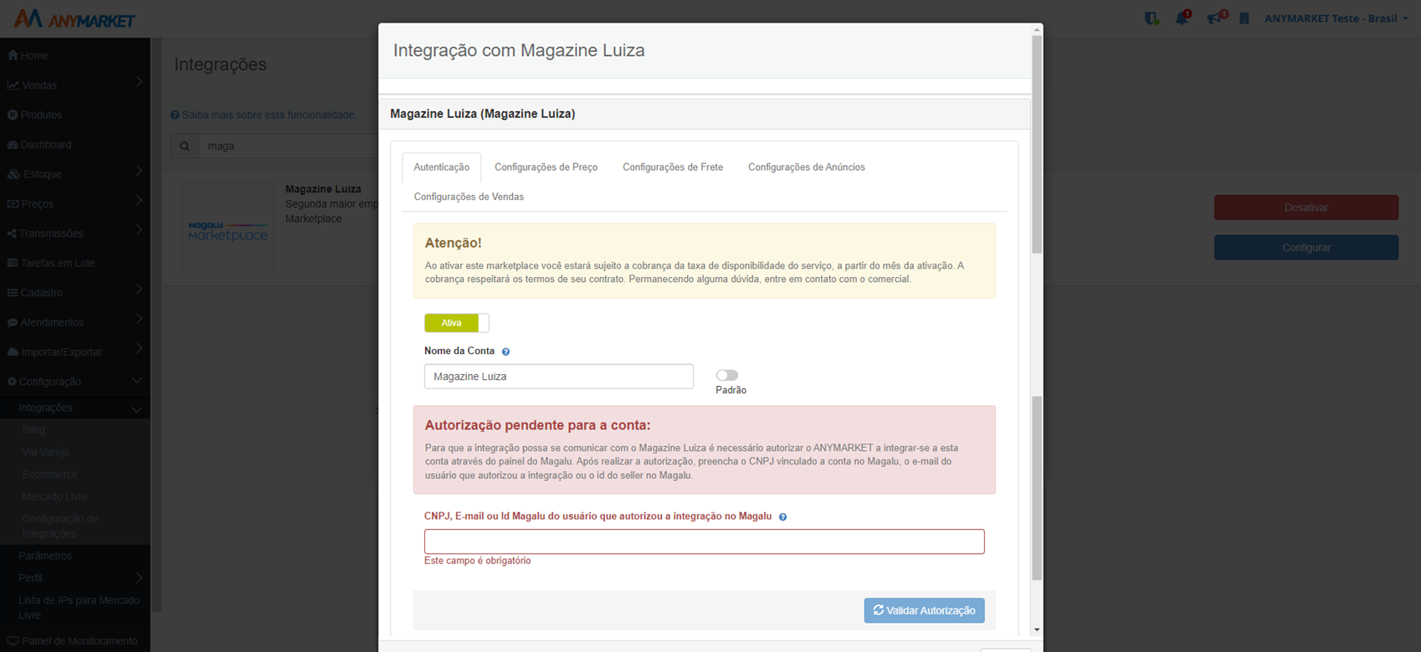Open Bling integration in sidebar
Screen dimensions: 1421x652
(x=33, y=429)
